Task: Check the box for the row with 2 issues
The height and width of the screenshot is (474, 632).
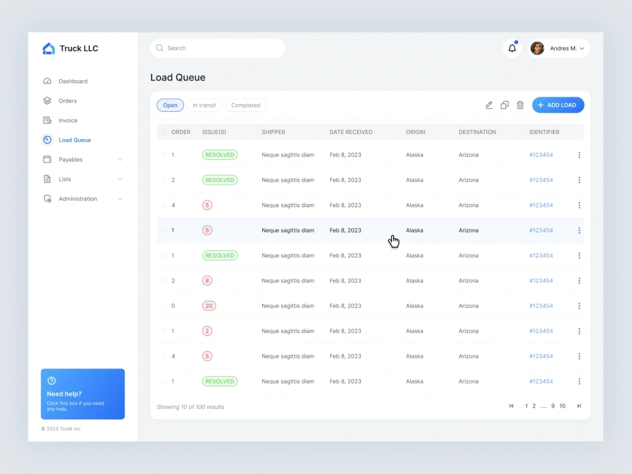Action: point(164,331)
